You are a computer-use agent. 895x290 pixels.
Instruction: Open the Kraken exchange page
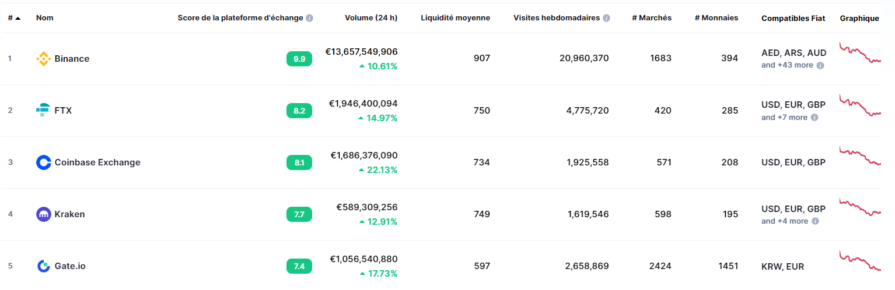[69, 214]
